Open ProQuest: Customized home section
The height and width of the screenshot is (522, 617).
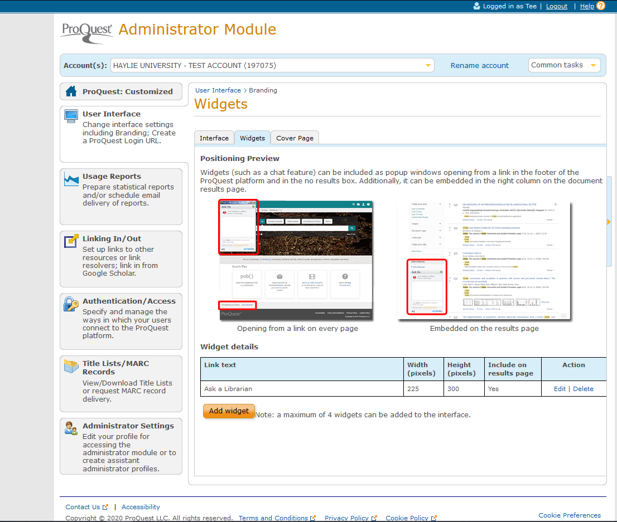tap(121, 91)
